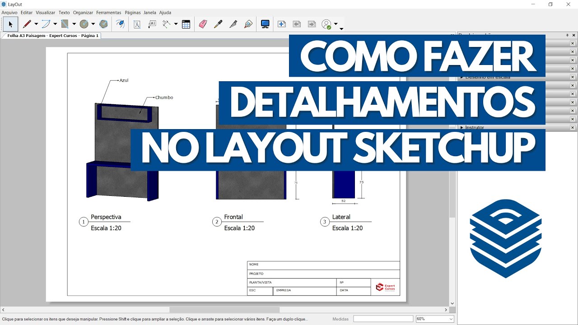Open the signed-in account icon
Screen dimensions: 578x325
point(326,24)
